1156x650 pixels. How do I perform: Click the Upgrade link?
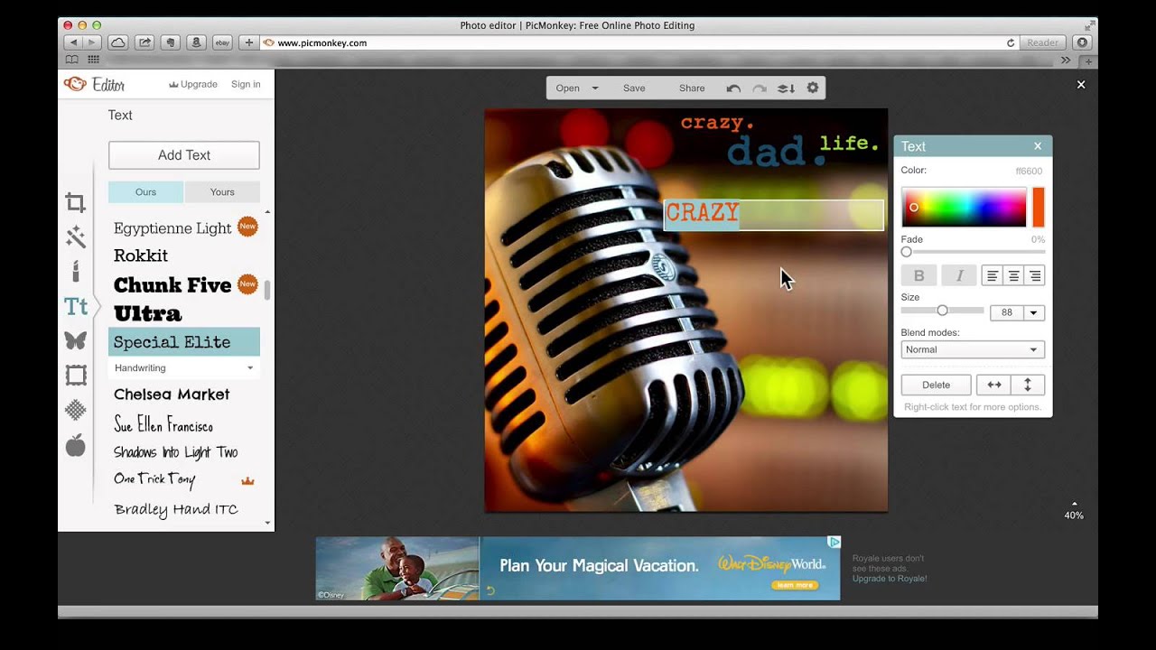coord(193,84)
